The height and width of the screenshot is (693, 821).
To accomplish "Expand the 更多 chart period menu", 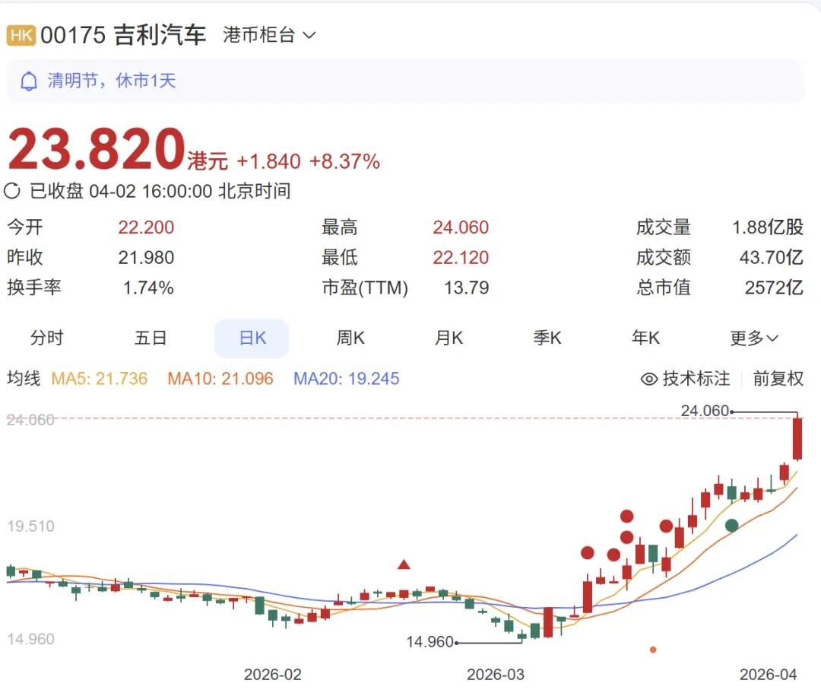I will (754, 338).
